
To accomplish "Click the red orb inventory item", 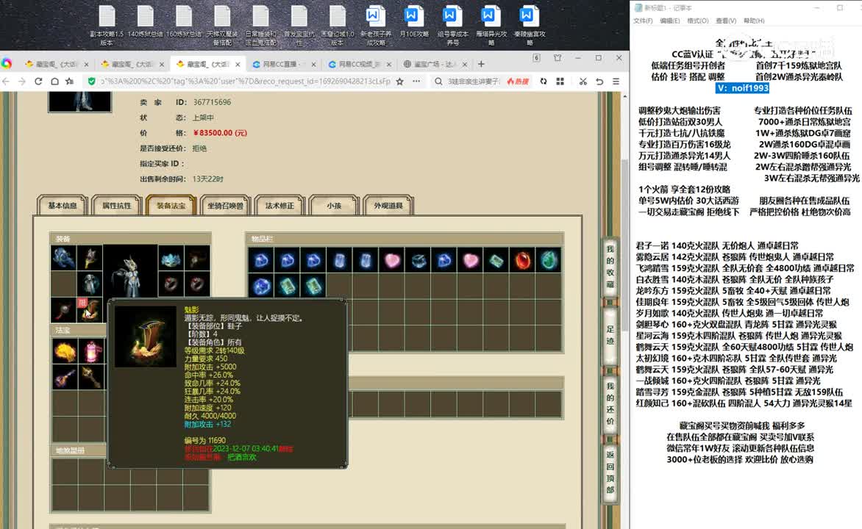I will pos(522,260).
